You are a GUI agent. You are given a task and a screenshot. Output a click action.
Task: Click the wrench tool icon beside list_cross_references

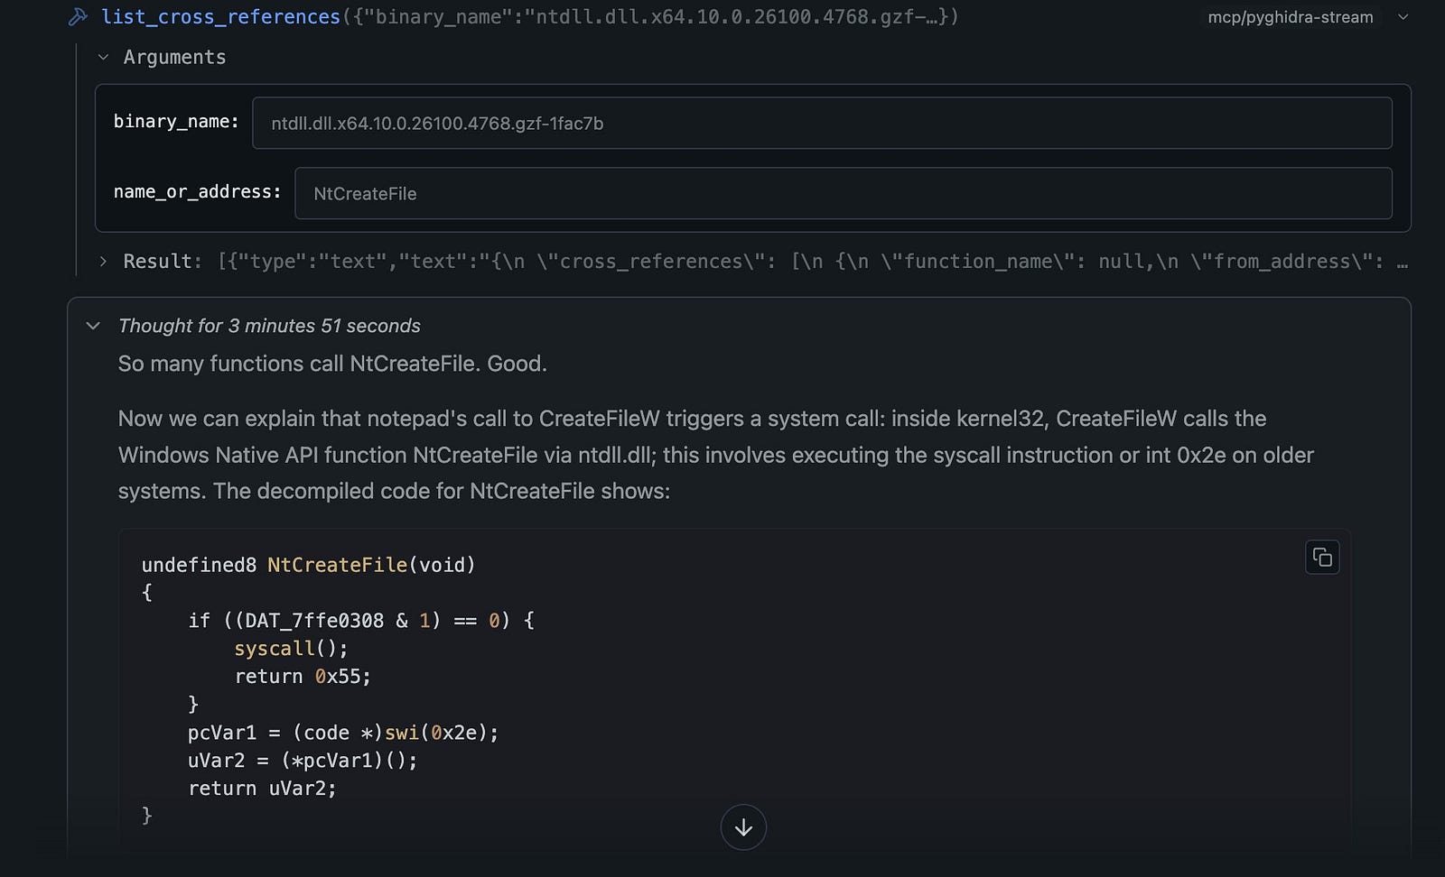pyautogui.click(x=79, y=16)
